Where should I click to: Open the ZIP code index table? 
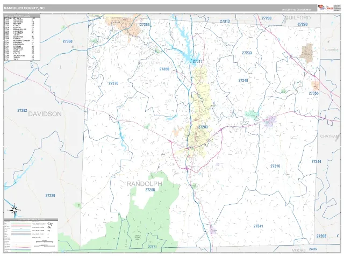(22, 37)
